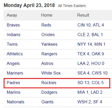View the SEA 4, CWS 10 result
Screen dimensions: 112x108
click(x=93, y=73)
